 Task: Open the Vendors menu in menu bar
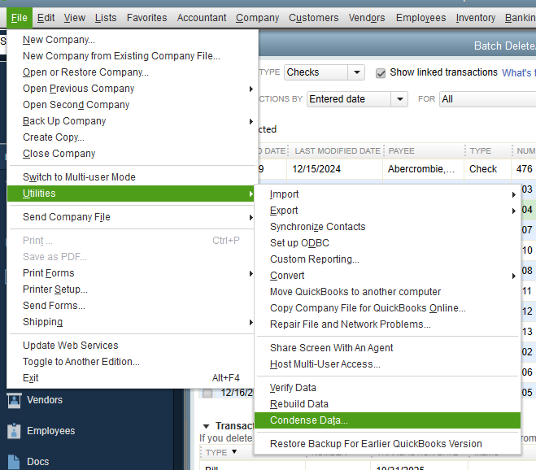tap(367, 18)
